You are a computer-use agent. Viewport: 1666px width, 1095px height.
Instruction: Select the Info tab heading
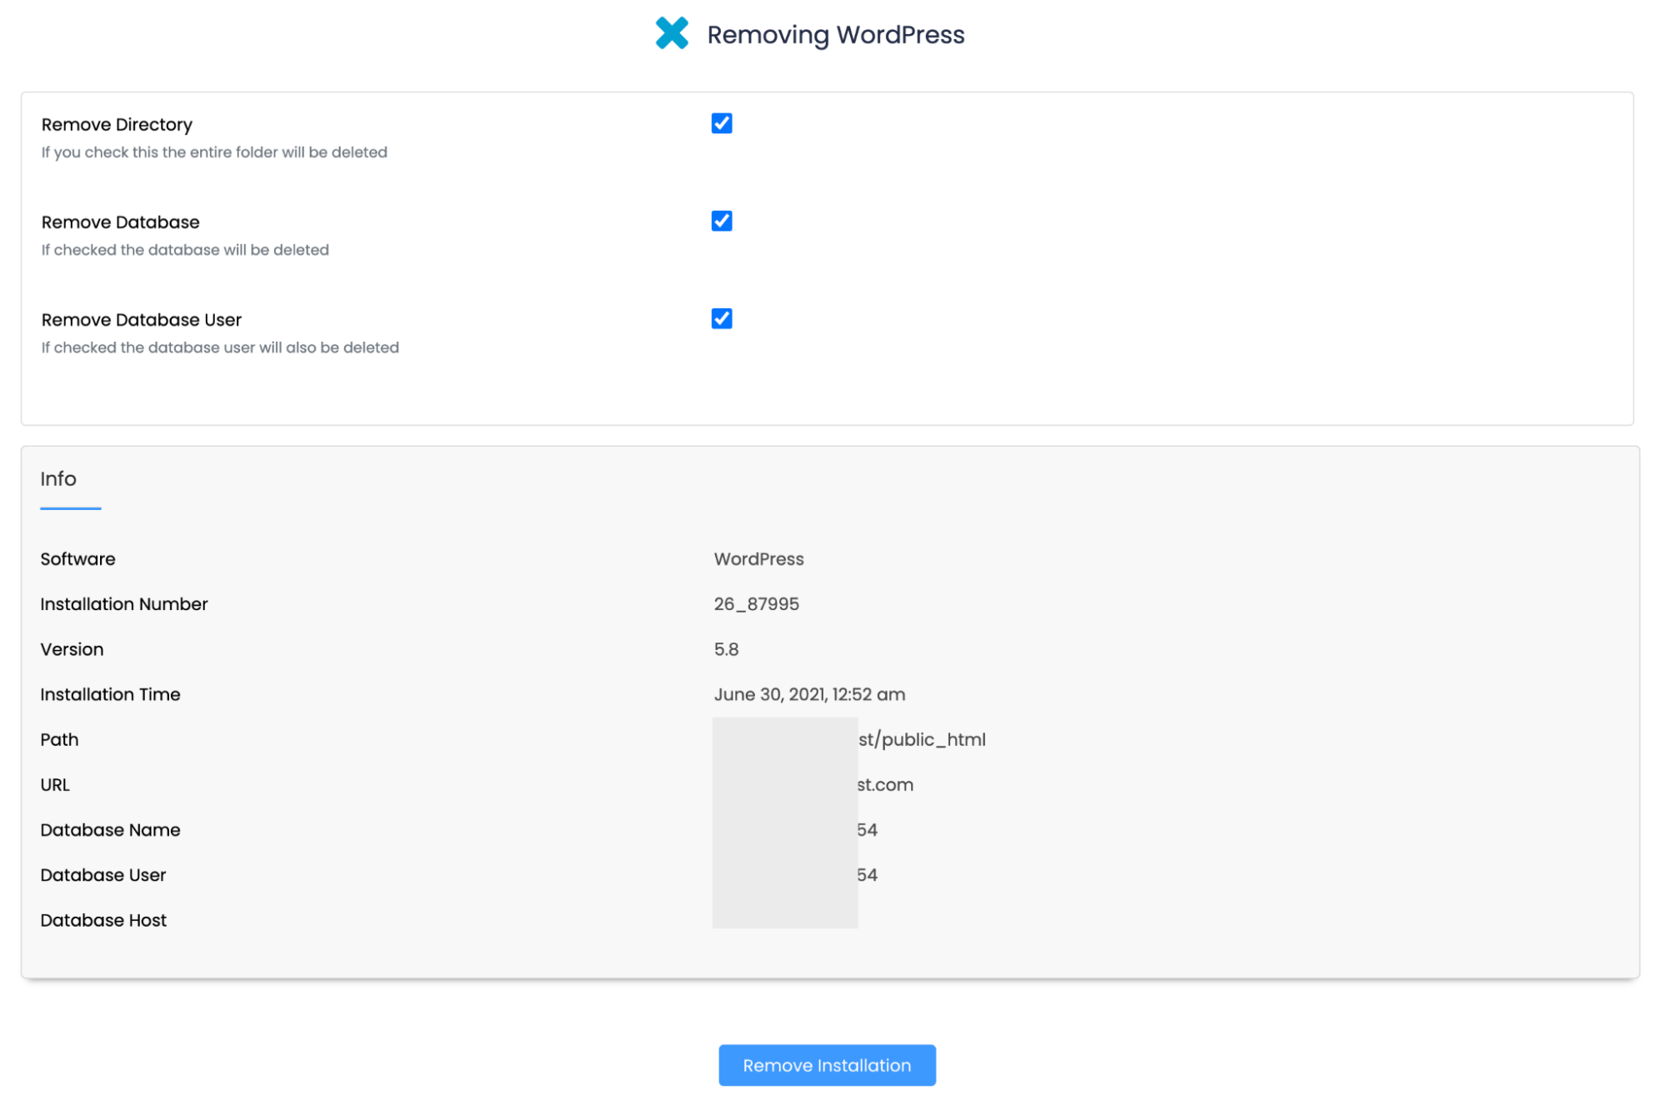[x=58, y=479]
